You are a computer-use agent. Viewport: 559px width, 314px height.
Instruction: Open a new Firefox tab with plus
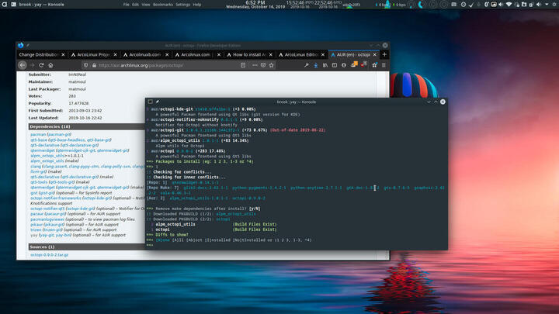(x=384, y=54)
